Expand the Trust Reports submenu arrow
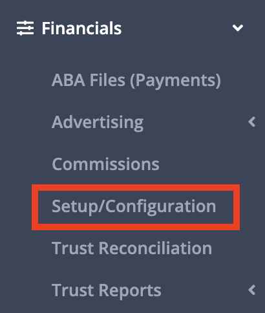The image size is (265, 313). [252, 290]
